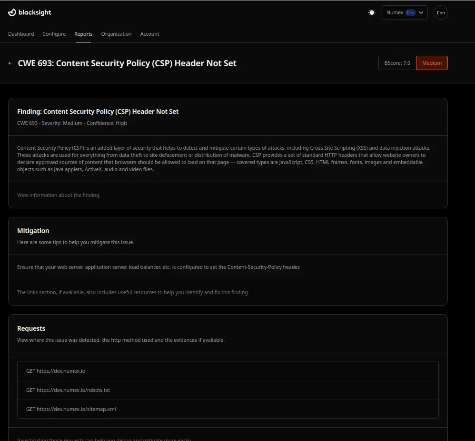Click the Medium severity badge
The width and height of the screenshot is (475, 441).
(432, 63)
